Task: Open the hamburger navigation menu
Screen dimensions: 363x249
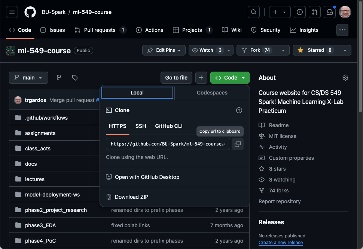Action: point(12,12)
